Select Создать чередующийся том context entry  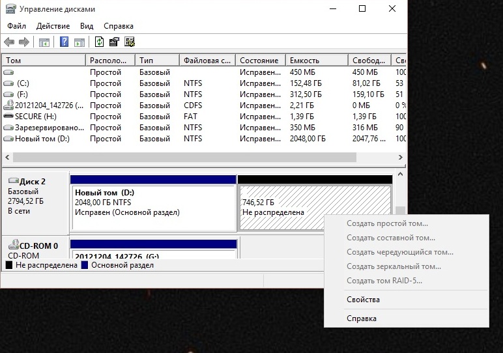[x=407, y=252]
